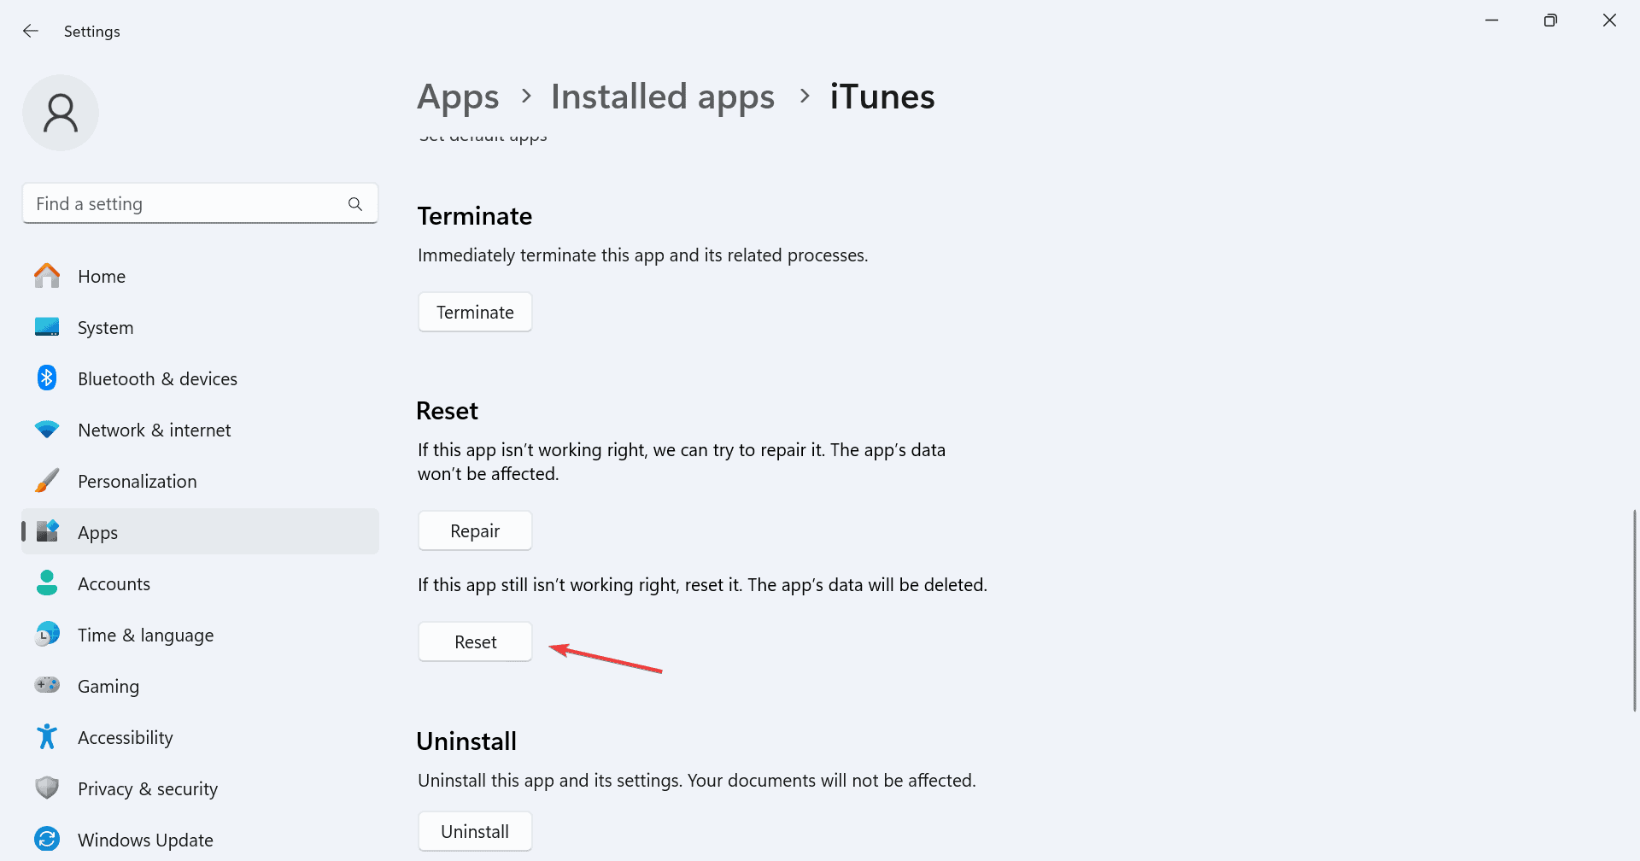Reset the iTunes app data

(475, 641)
